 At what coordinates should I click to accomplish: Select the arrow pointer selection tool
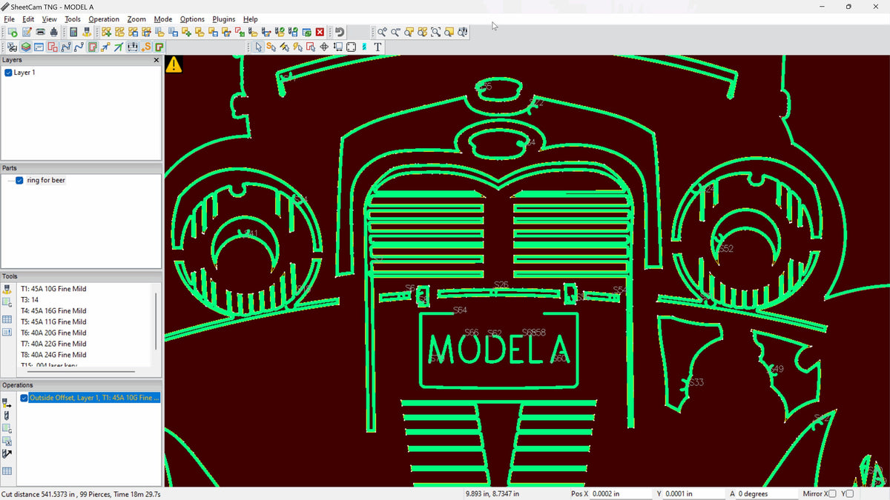coord(258,47)
